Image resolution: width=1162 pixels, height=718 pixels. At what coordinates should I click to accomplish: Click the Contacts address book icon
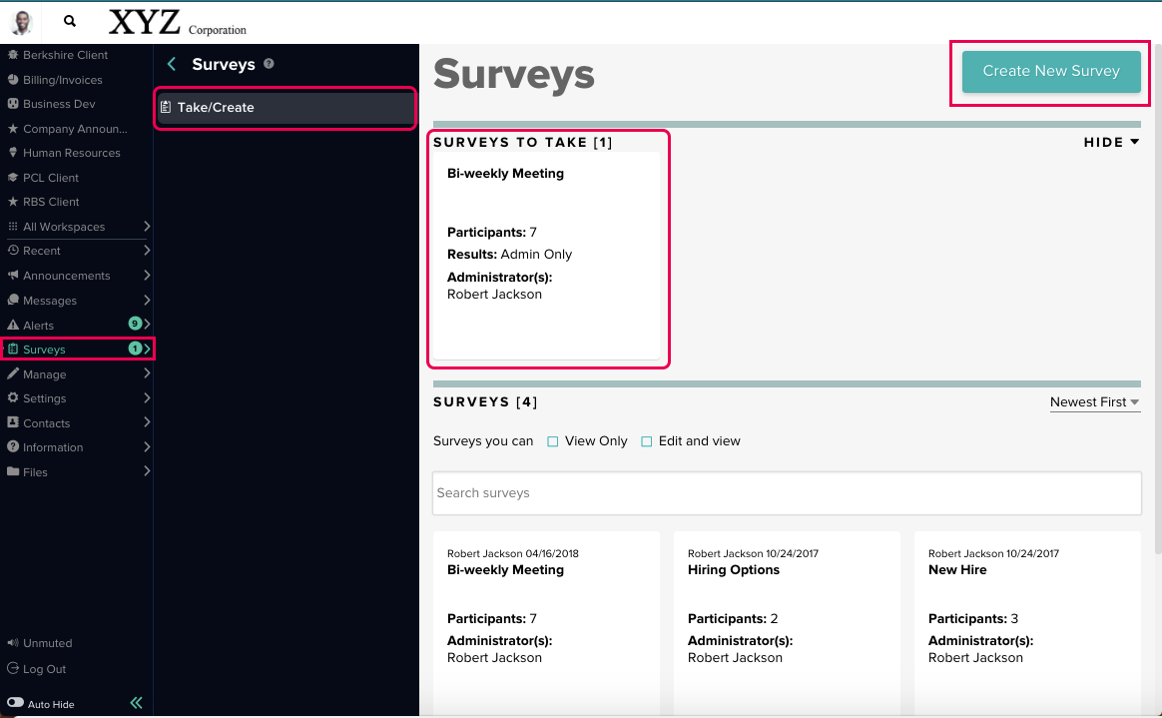pyautogui.click(x=13, y=422)
